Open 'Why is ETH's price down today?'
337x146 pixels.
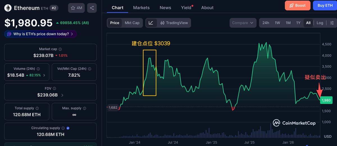[x=40, y=34]
